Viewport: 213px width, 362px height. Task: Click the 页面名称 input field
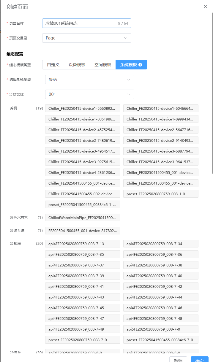coord(87,23)
